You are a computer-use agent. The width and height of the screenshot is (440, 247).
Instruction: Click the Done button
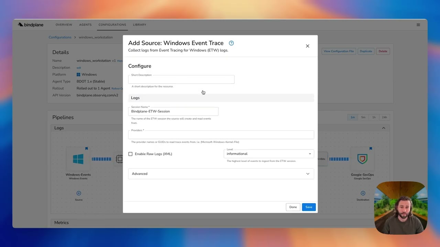pos(293,207)
